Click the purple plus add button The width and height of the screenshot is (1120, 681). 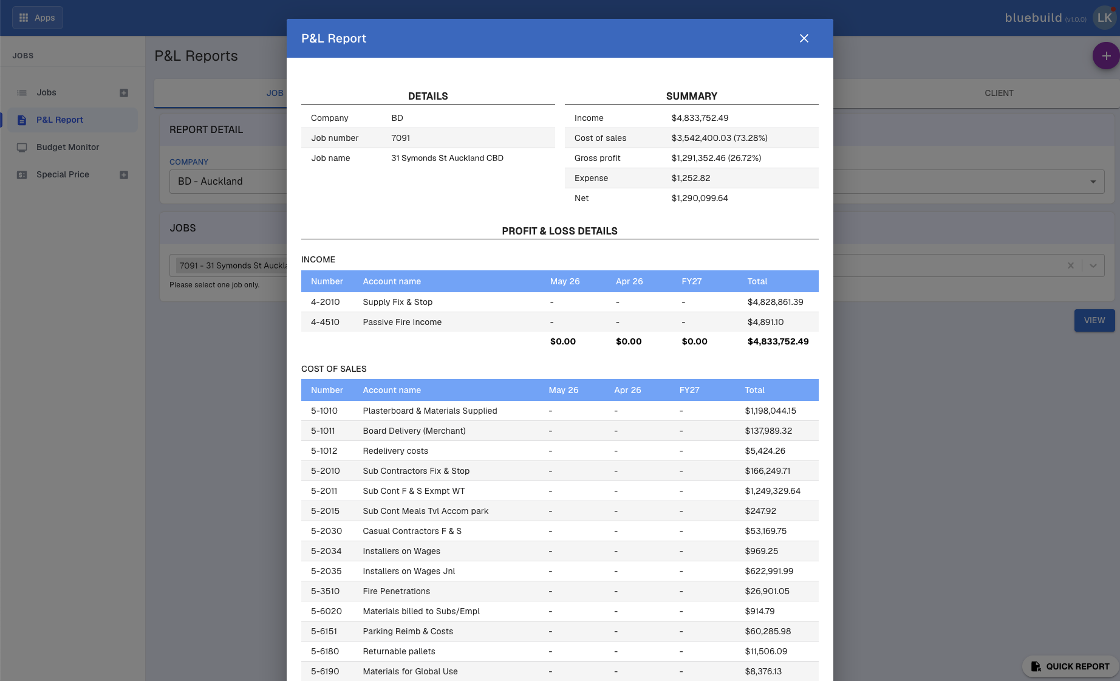pyautogui.click(x=1106, y=56)
